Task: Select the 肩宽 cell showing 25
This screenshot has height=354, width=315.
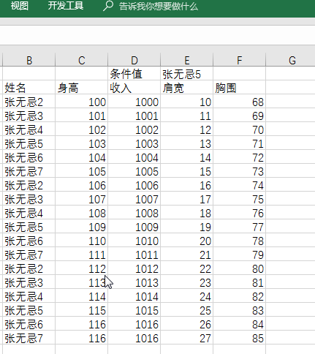Action: pos(187,310)
